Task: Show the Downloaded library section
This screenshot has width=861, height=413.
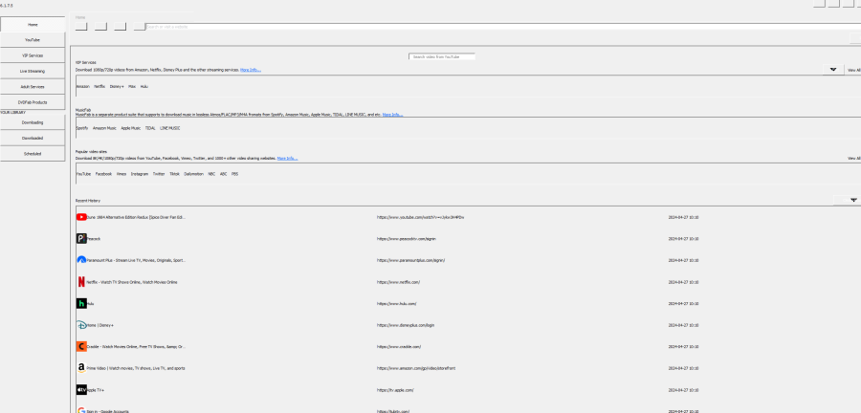Action: click(x=33, y=139)
